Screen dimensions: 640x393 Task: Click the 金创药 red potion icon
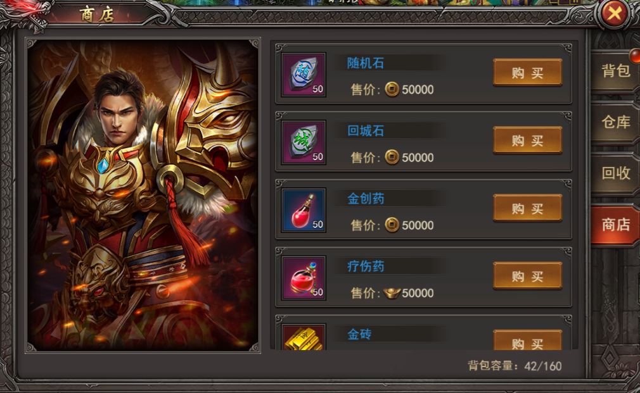(x=304, y=210)
